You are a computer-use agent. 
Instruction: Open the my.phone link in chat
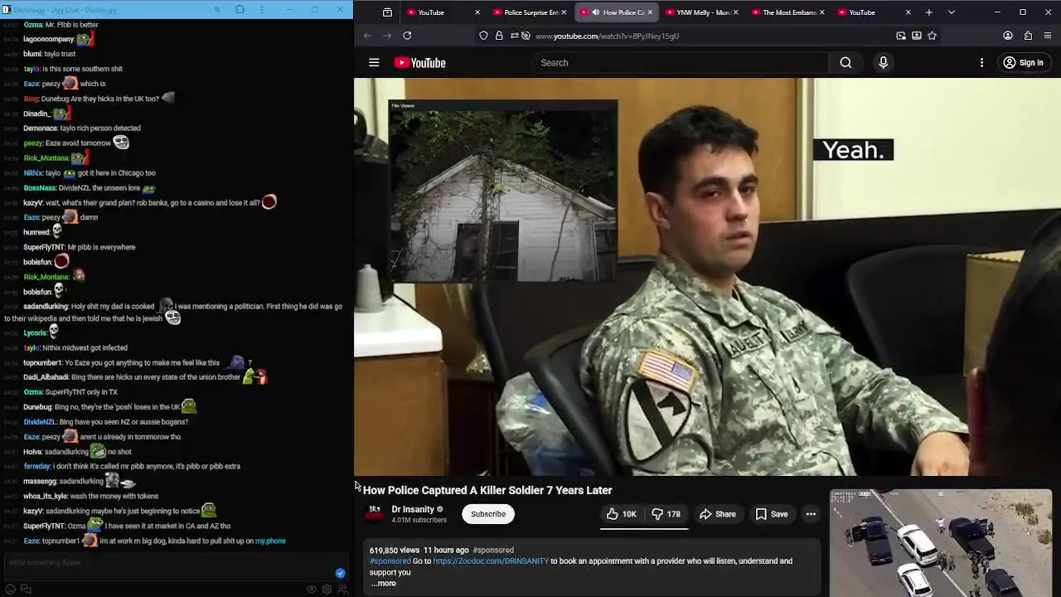[x=270, y=541]
